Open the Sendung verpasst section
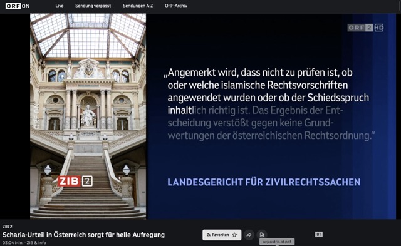The width and height of the screenshot is (401, 246). click(93, 6)
